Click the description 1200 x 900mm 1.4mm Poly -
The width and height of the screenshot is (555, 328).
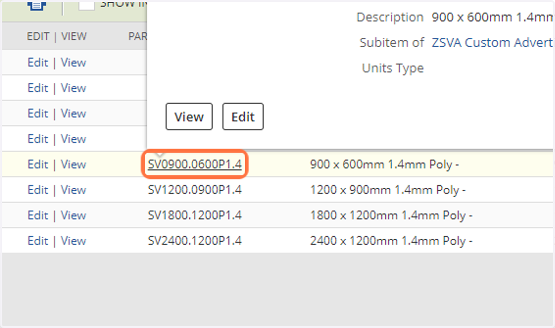(388, 190)
